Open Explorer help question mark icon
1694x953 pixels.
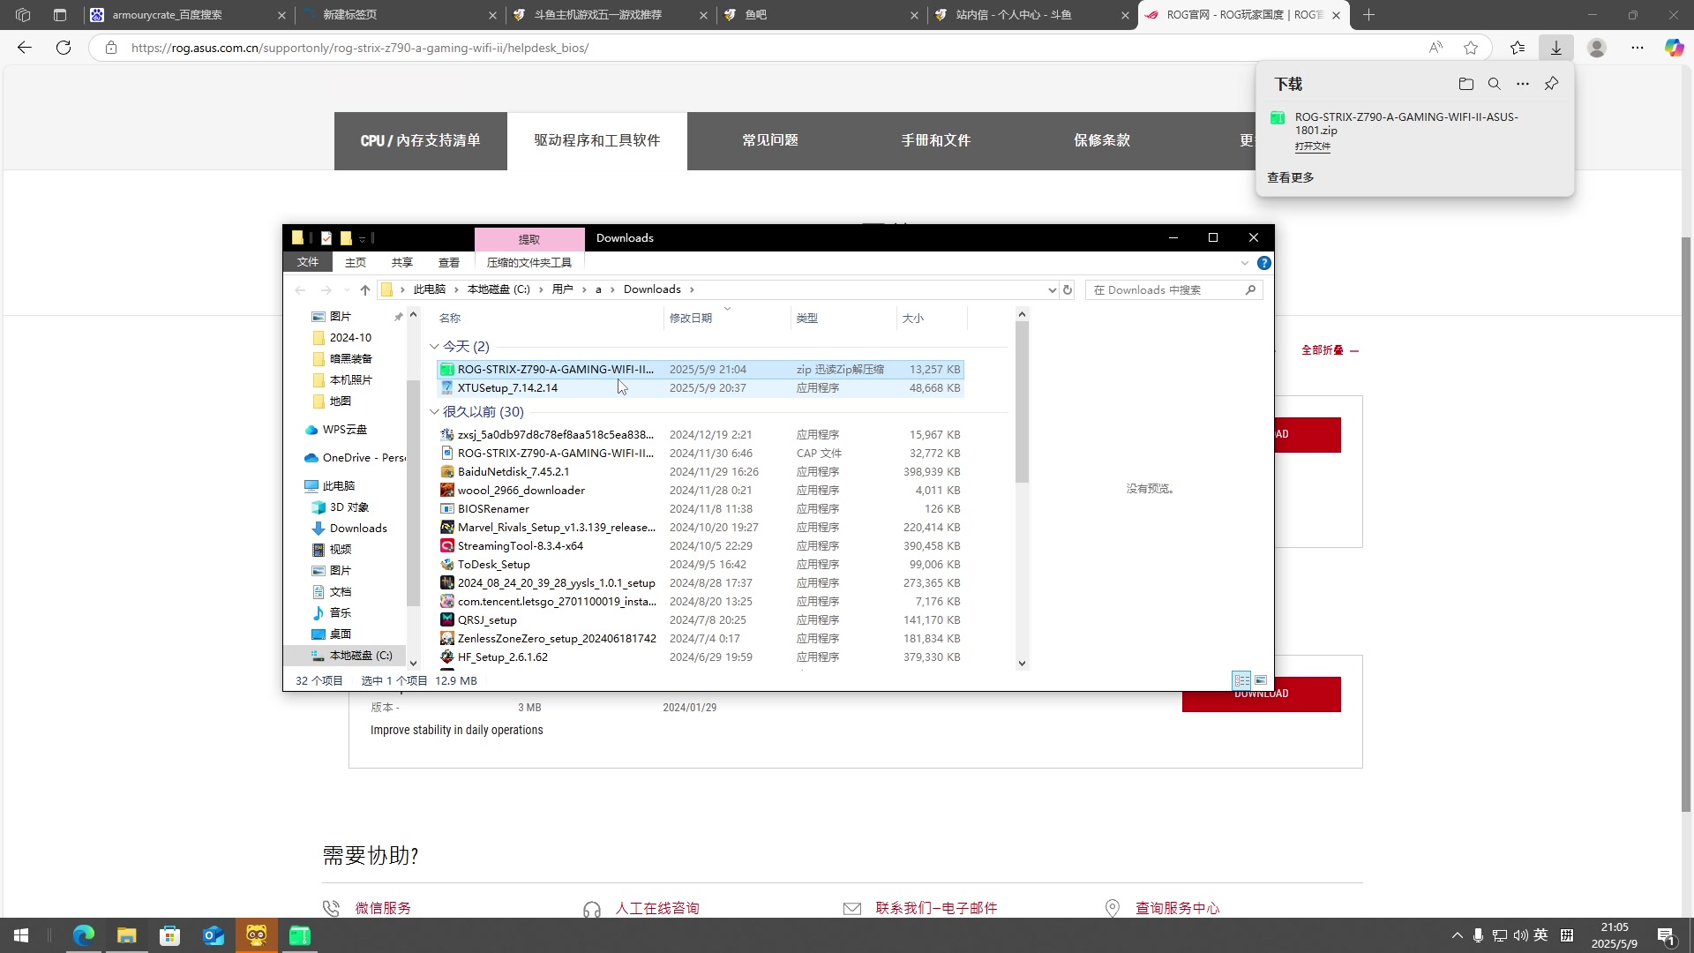1264,263
